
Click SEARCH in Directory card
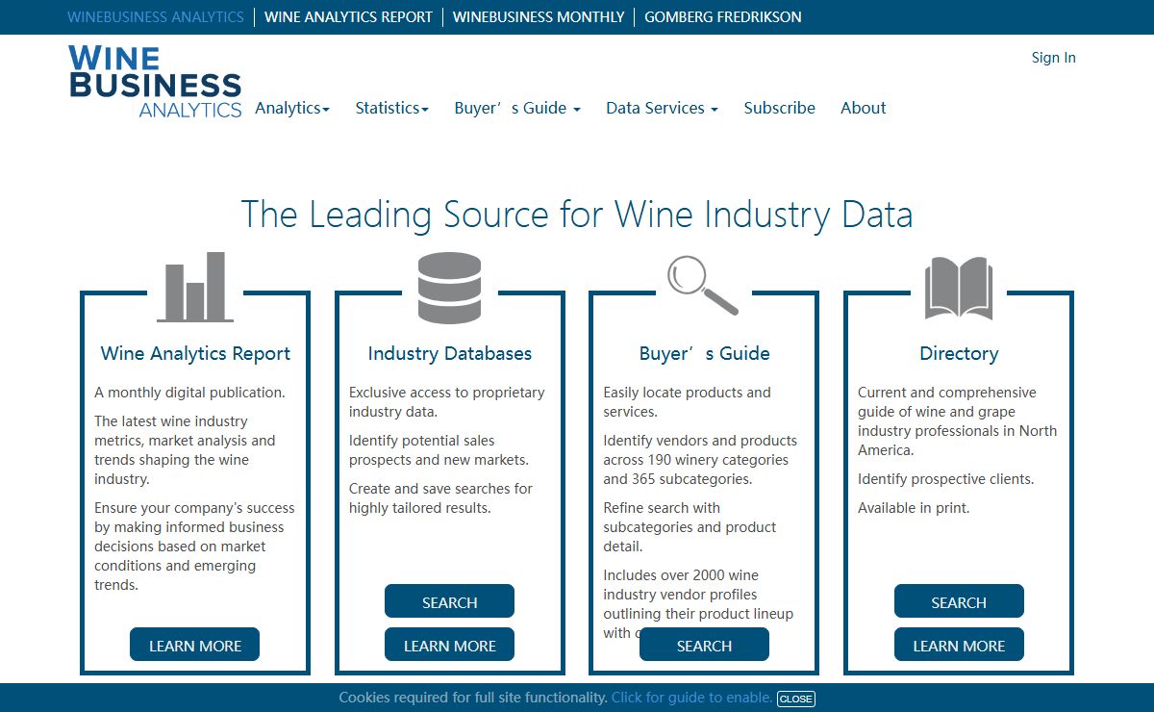pyautogui.click(x=959, y=601)
